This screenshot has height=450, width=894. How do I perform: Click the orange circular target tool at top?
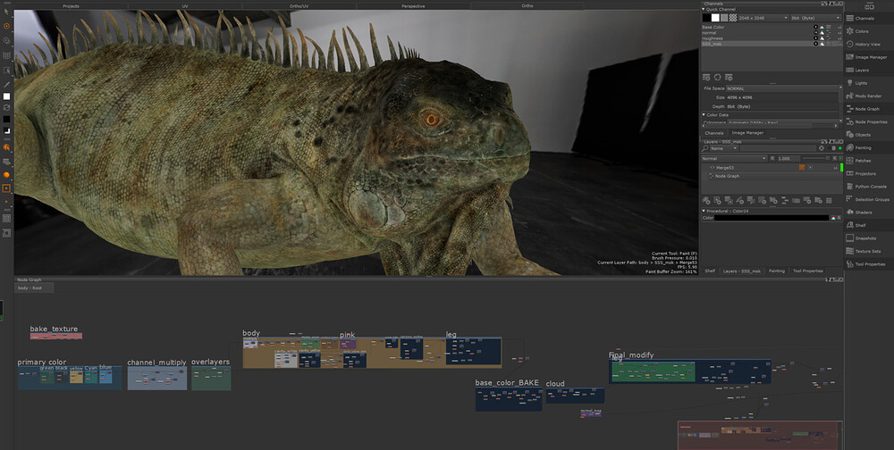point(7,26)
